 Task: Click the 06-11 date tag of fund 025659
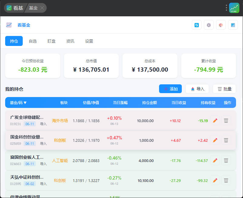click(30, 144)
